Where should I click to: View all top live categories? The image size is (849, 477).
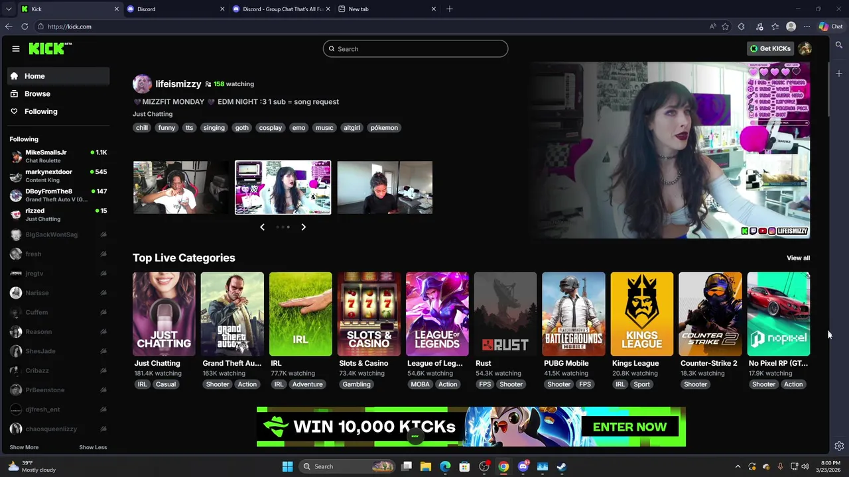[x=798, y=258]
